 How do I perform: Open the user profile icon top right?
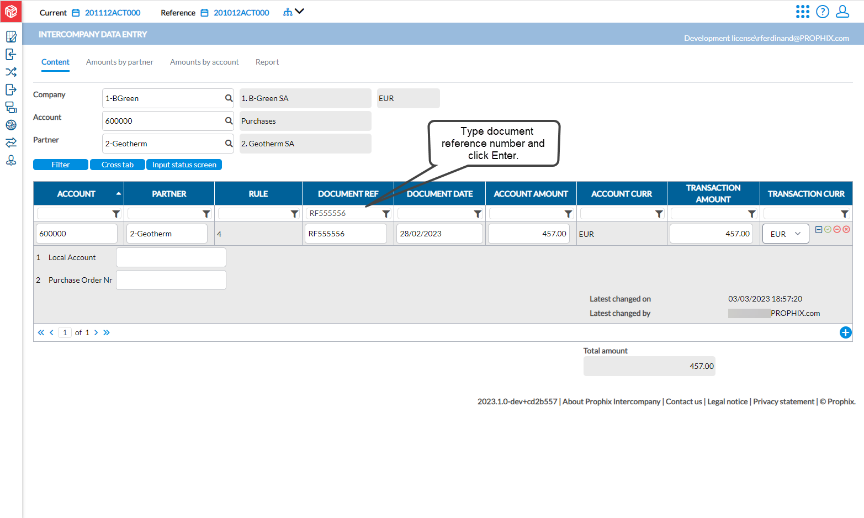(x=842, y=12)
